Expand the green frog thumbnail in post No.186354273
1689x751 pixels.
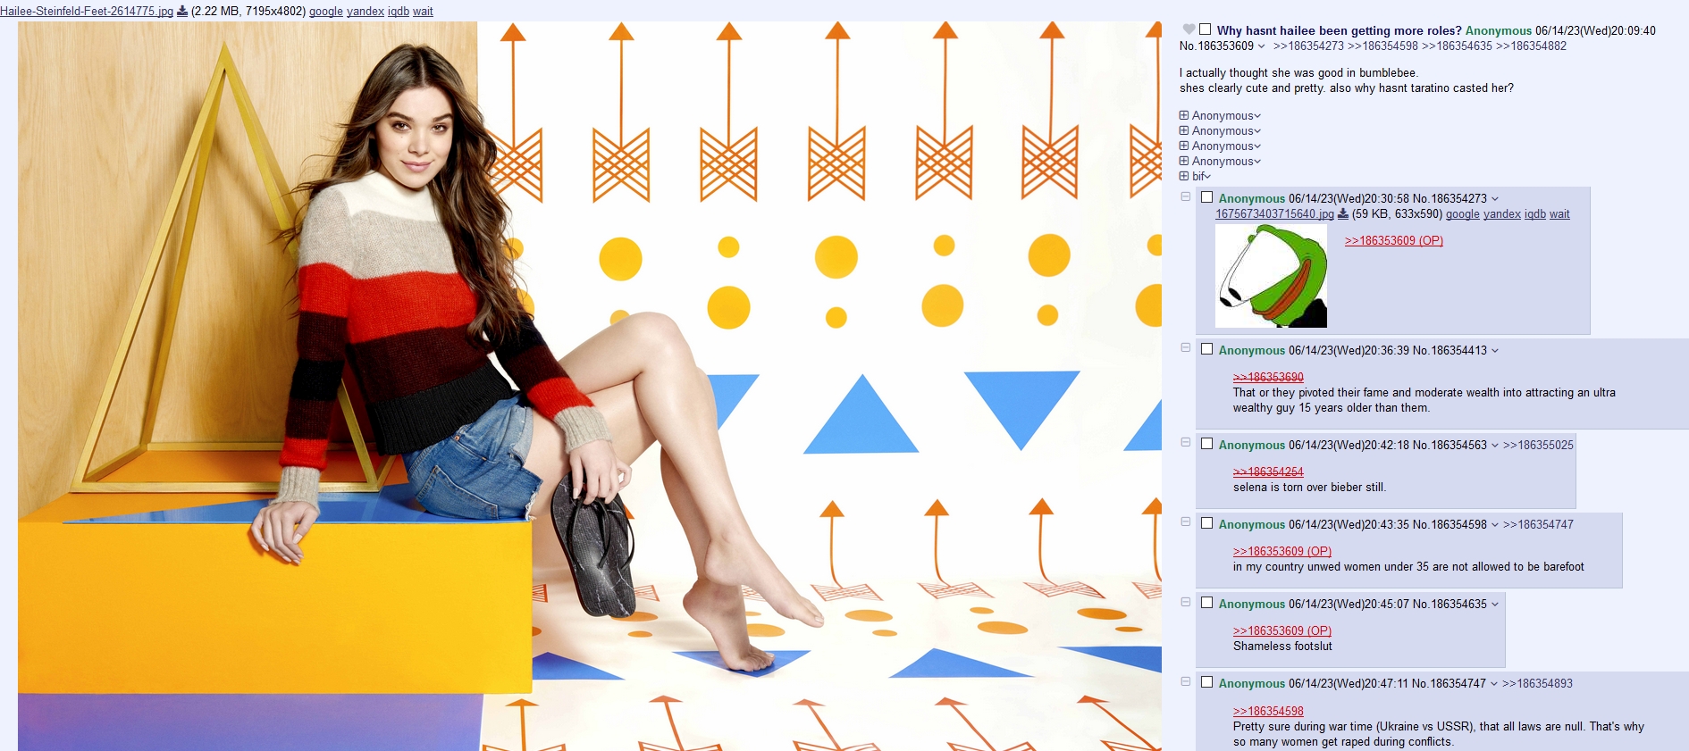pyautogui.click(x=1271, y=276)
